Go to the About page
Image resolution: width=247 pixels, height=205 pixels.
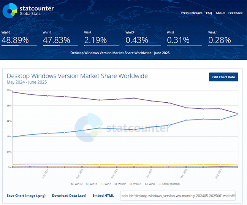click(x=220, y=13)
